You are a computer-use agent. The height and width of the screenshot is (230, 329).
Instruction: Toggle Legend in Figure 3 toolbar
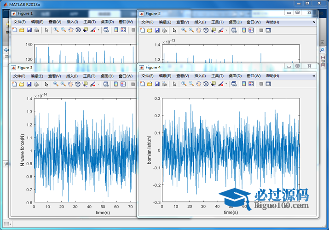[x=123, y=84]
